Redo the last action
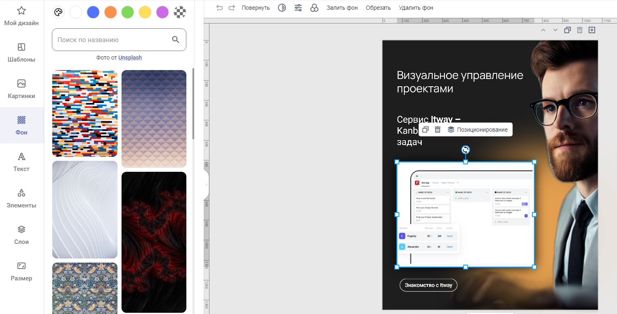The height and width of the screenshot is (314, 617). pos(232,8)
